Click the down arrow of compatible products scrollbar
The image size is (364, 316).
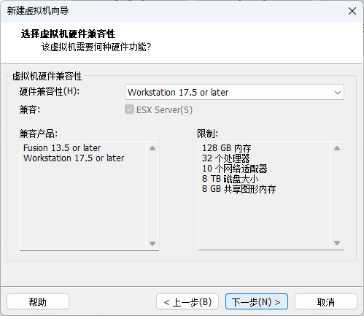pyautogui.click(x=152, y=244)
